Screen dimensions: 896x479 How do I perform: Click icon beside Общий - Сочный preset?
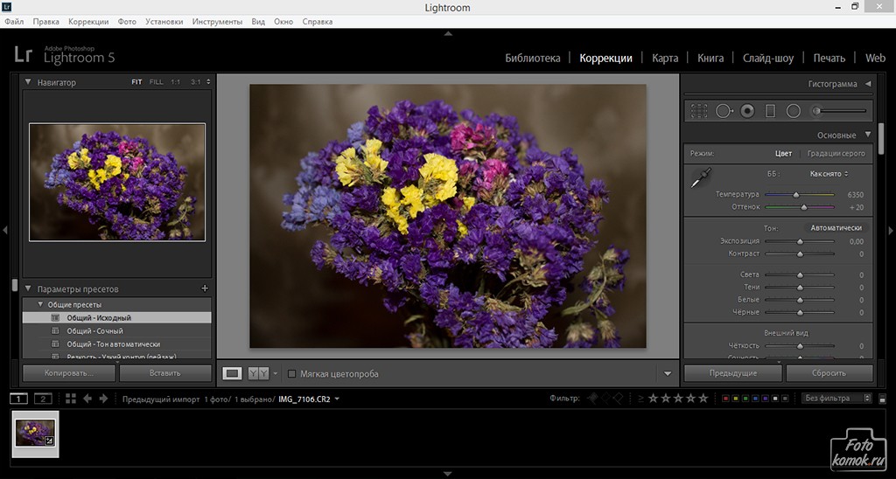(x=55, y=331)
